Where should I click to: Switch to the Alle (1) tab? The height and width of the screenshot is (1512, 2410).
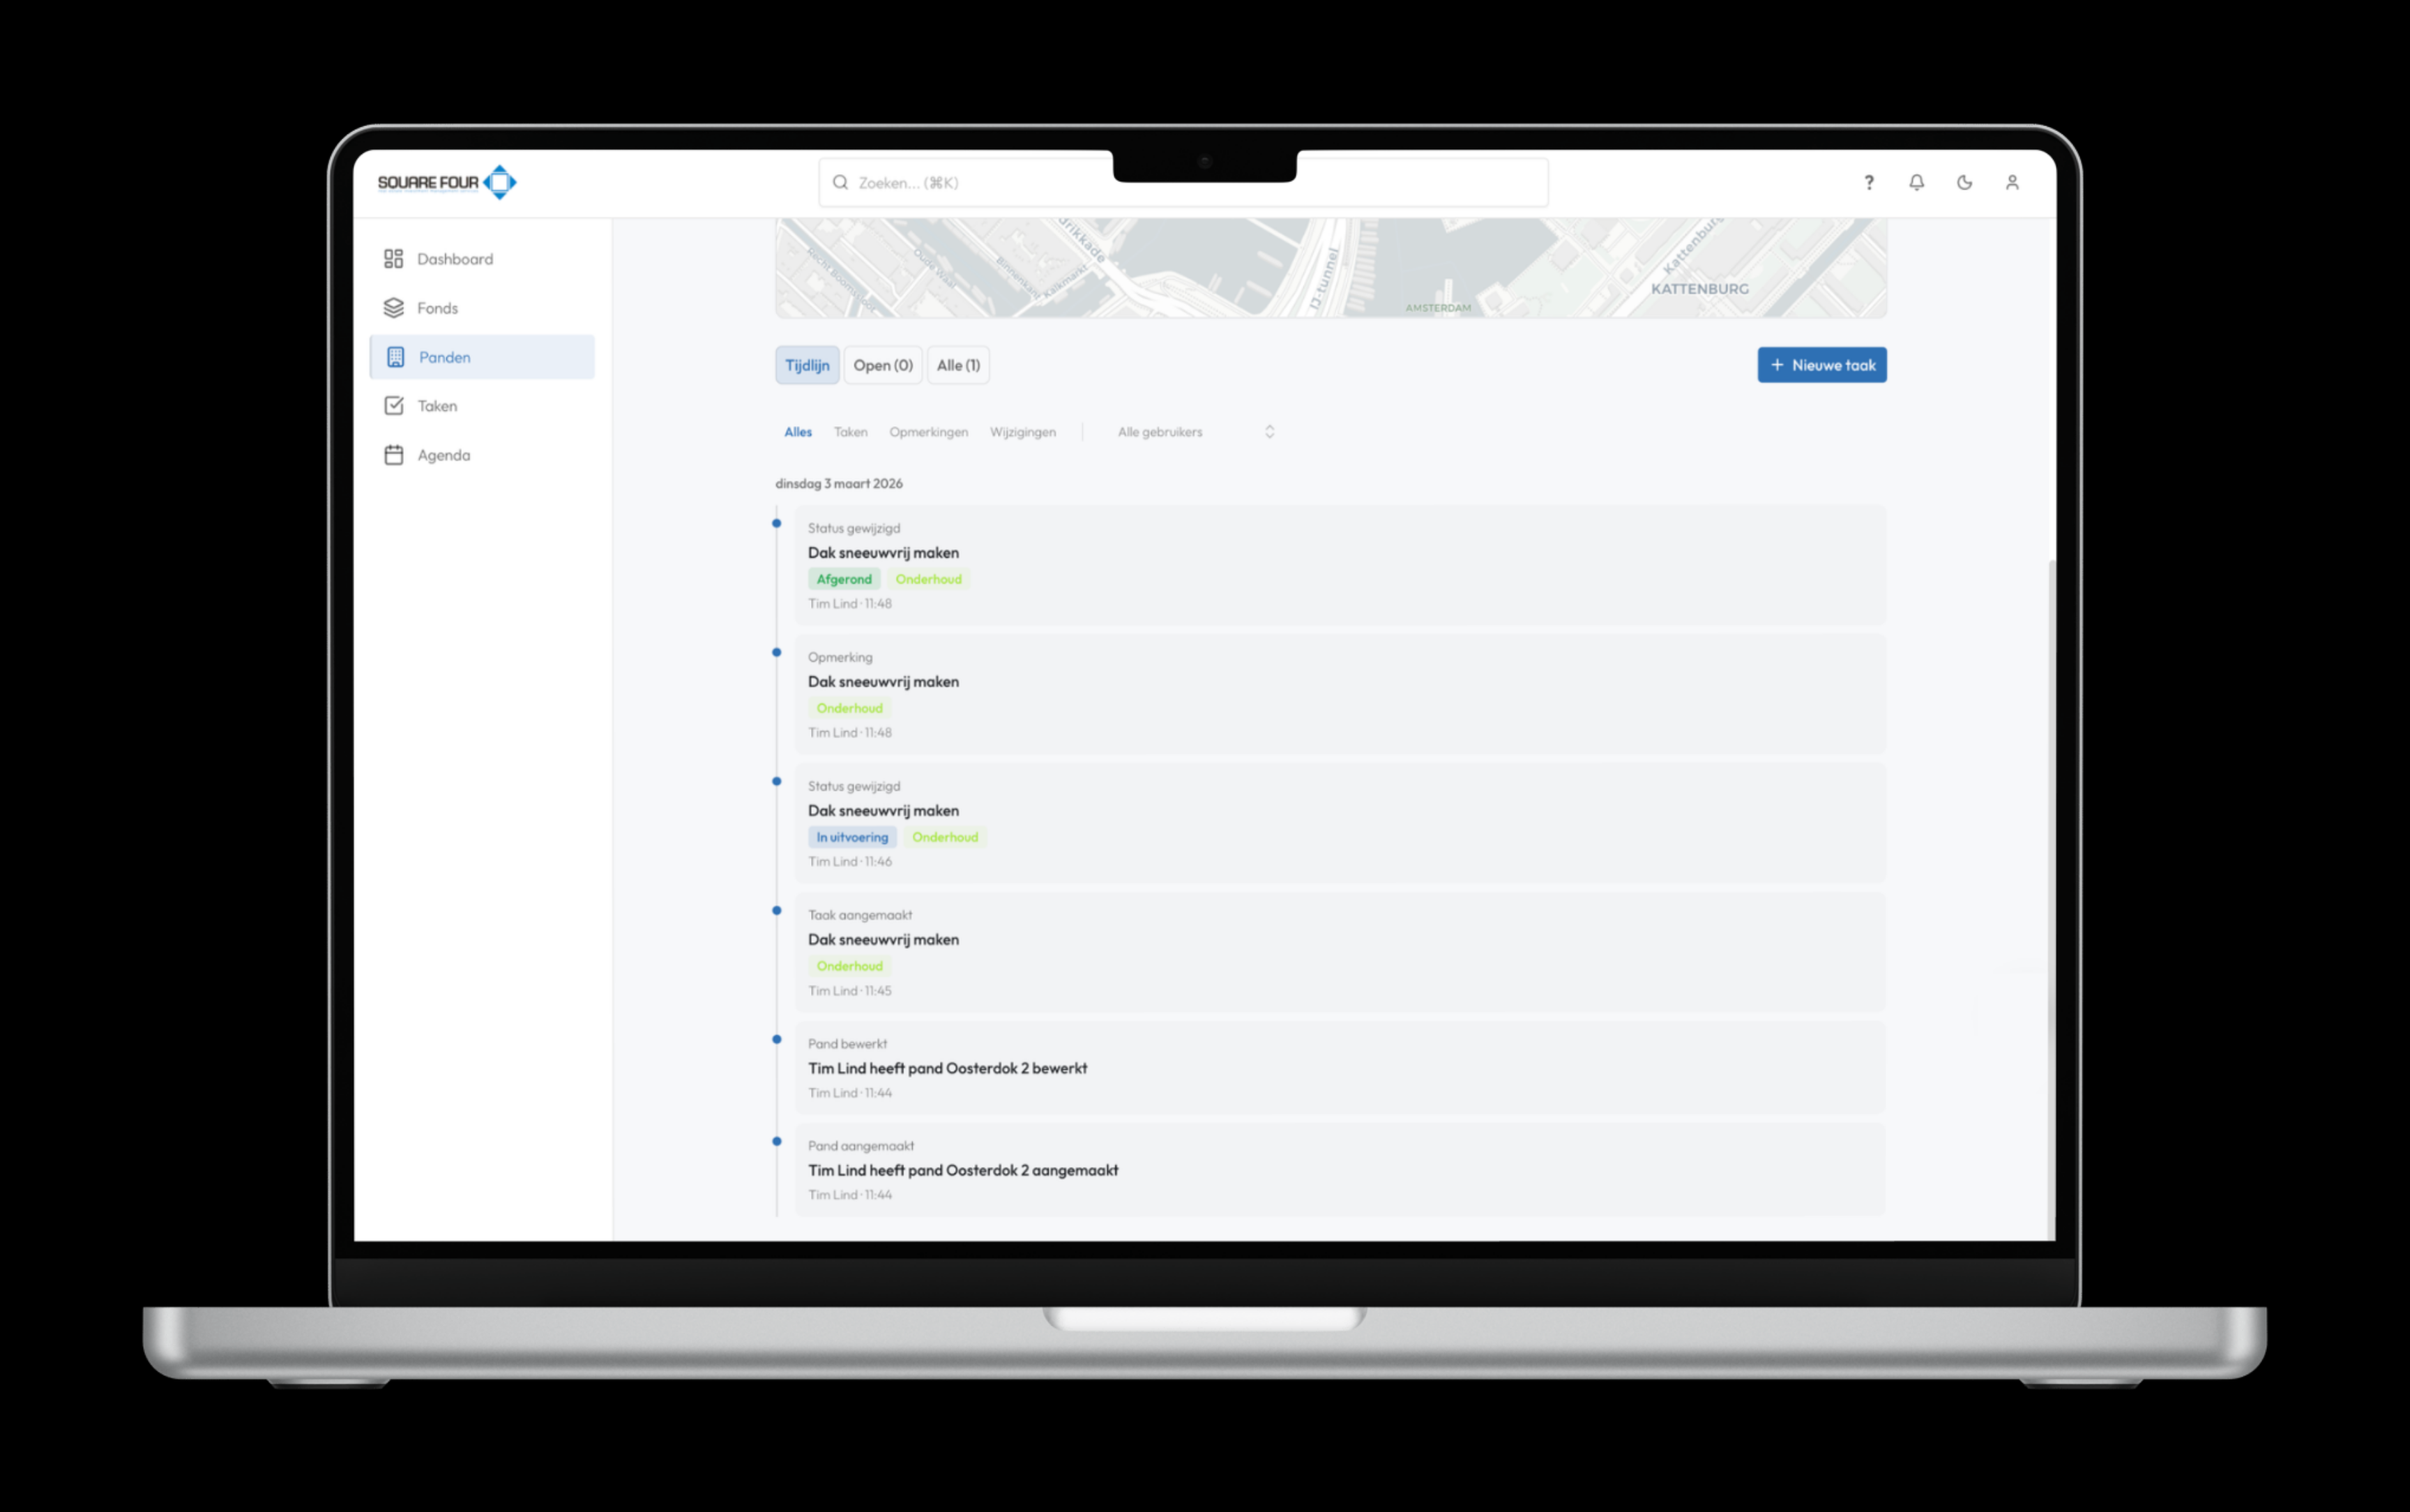click(957, 365)
